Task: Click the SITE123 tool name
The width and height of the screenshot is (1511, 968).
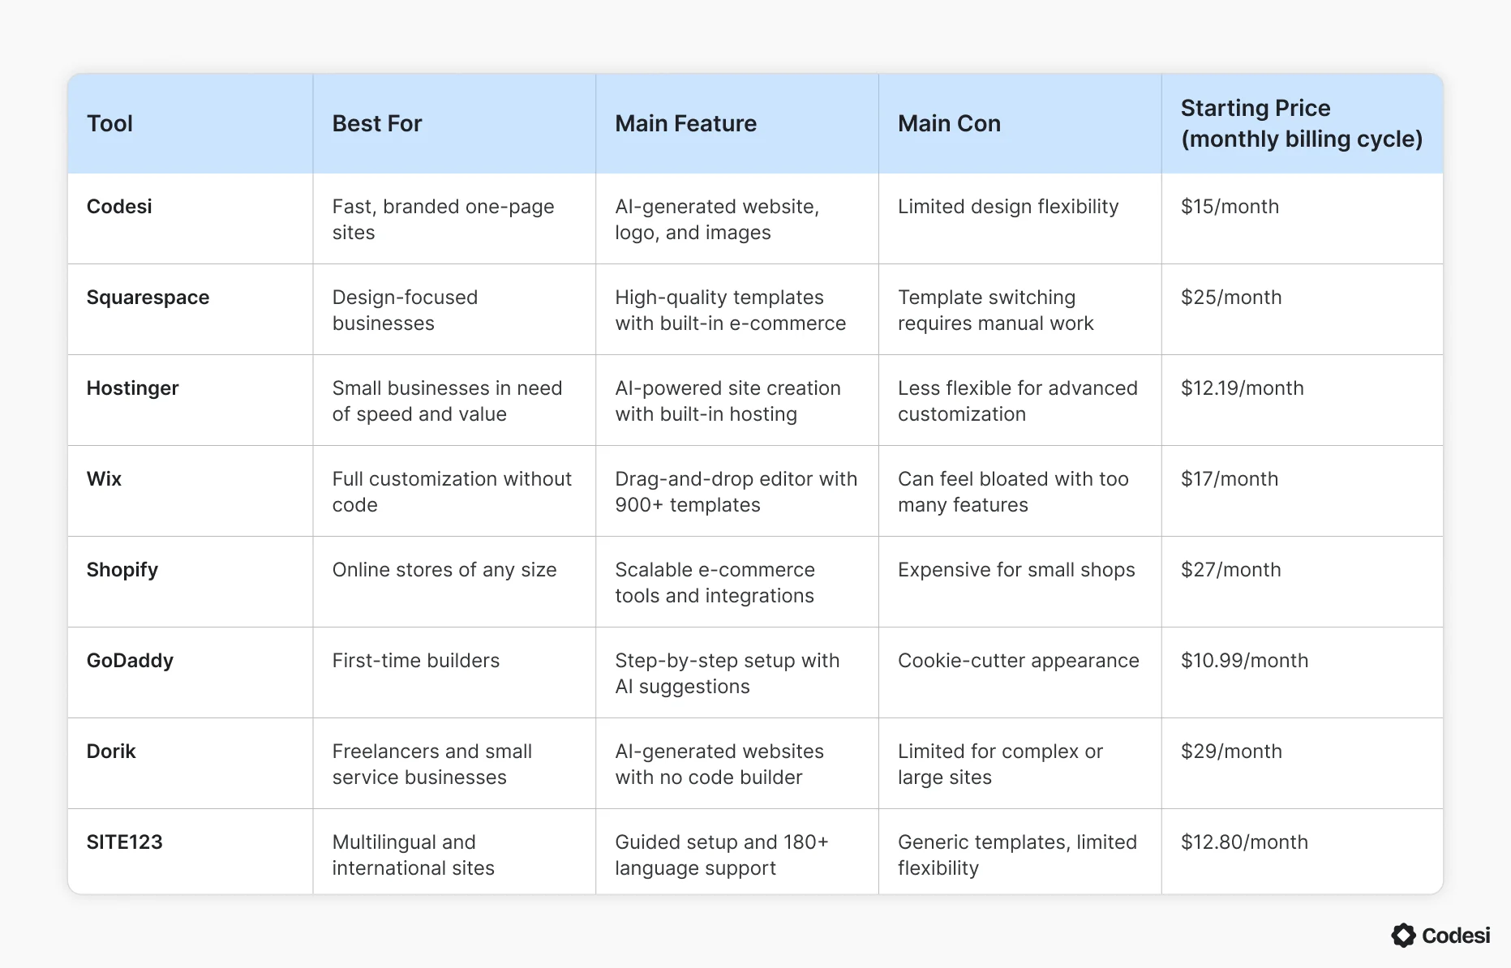Action: [124, 842]
